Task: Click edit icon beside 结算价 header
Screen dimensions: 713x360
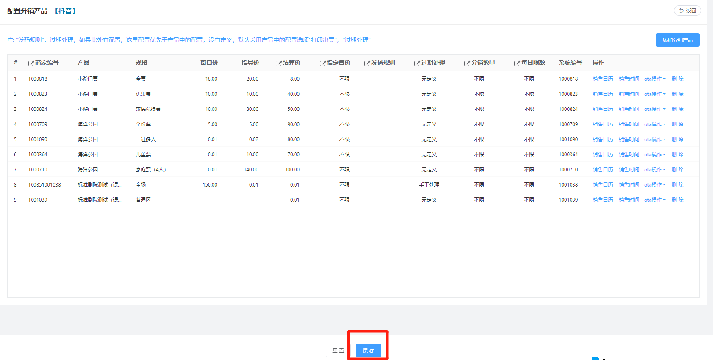Action: click(278, 63)
